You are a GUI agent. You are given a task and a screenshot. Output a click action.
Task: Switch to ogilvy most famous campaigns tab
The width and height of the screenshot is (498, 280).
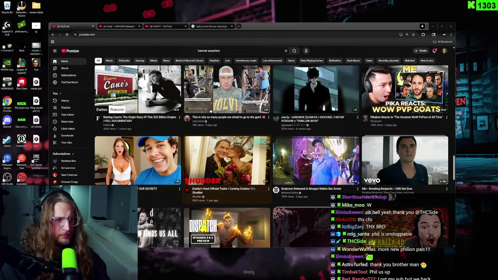tap(212, 26)
